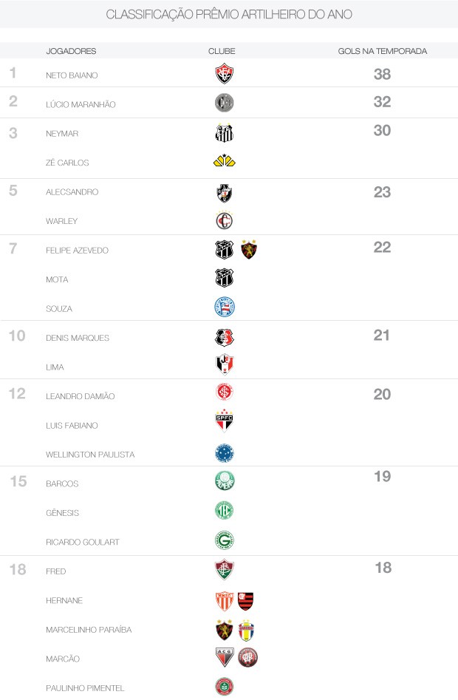
Task: Click the Jogadores column header
Action: click(71, 51)
